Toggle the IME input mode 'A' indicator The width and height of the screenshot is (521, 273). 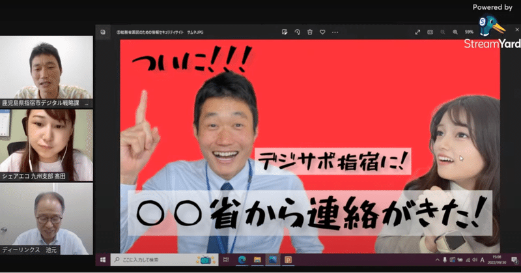(x=482, y=260)
